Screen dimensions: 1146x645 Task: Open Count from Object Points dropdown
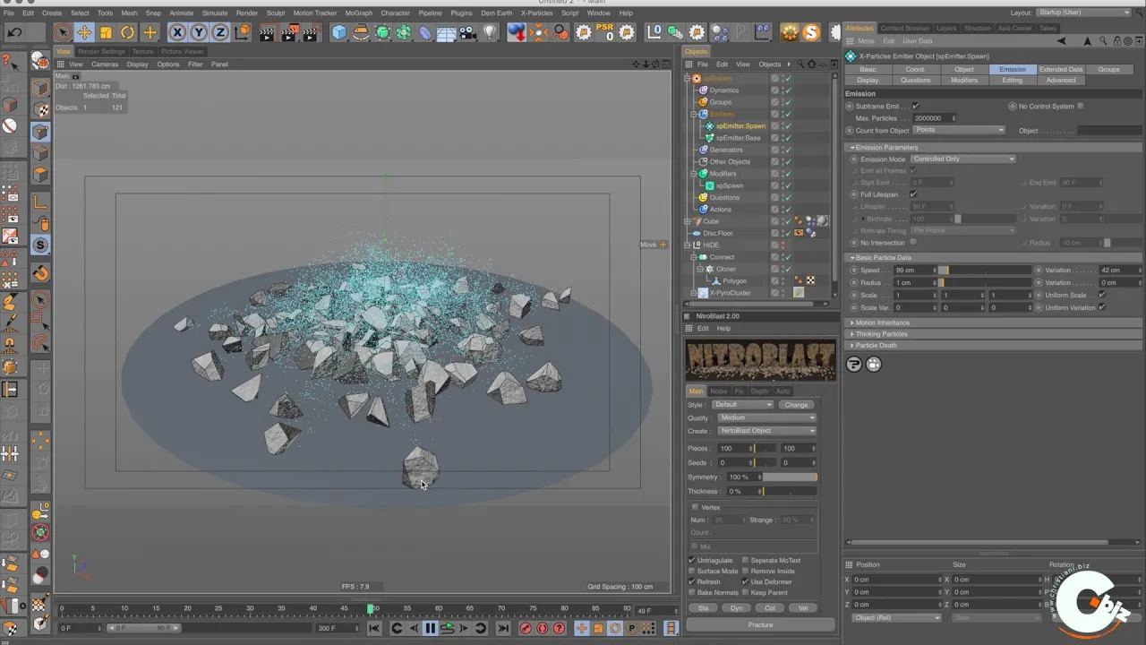pos(959,130)
